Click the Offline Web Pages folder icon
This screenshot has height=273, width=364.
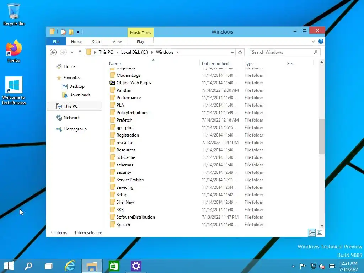112,82
